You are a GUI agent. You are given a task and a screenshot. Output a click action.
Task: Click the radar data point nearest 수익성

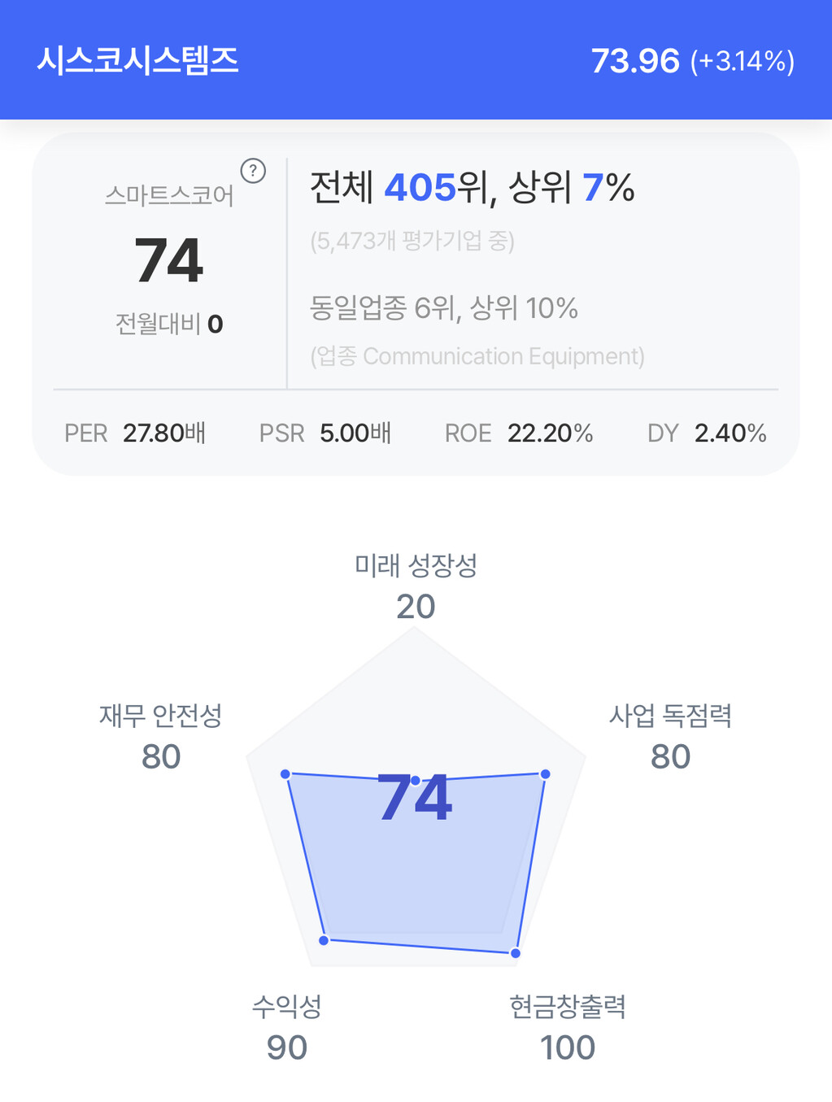pyautogui.click(x=324, y=940)
